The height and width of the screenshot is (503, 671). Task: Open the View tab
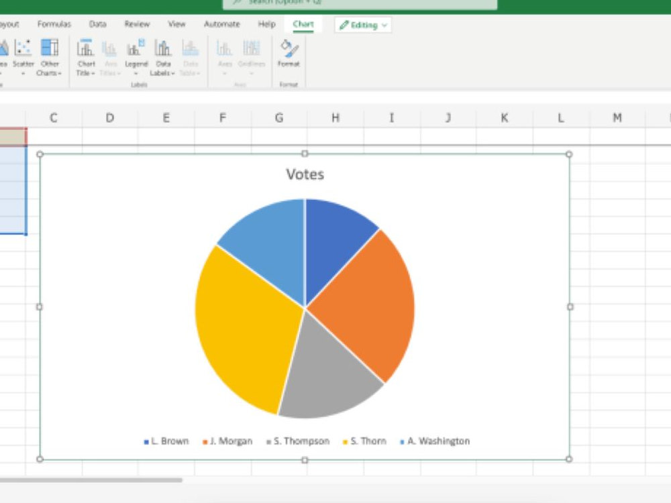pyautogui.click(x=176, y=24)
